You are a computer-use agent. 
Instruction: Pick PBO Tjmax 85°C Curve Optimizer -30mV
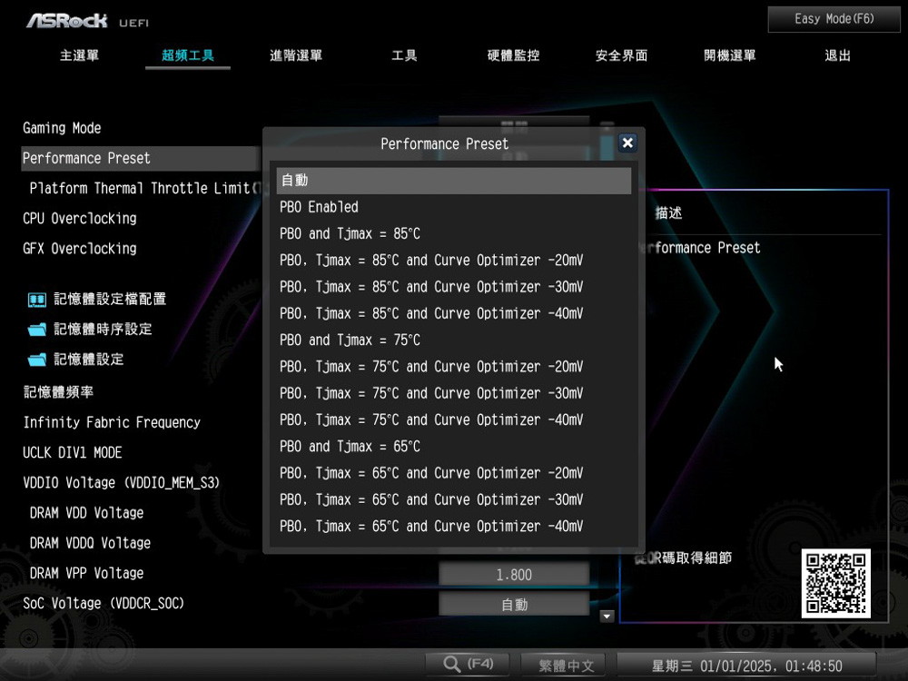click(431, 287)
